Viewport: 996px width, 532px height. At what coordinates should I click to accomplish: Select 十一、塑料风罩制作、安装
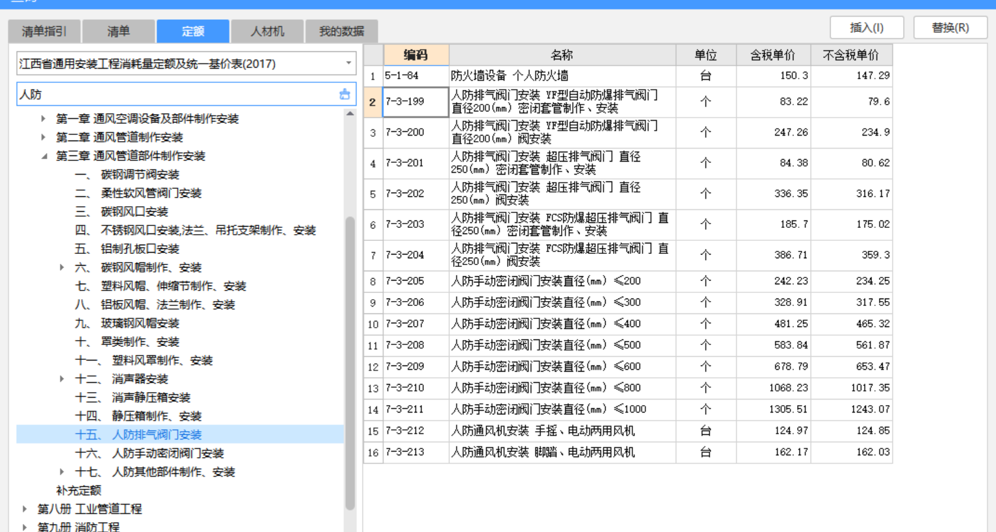coord(144,360)
